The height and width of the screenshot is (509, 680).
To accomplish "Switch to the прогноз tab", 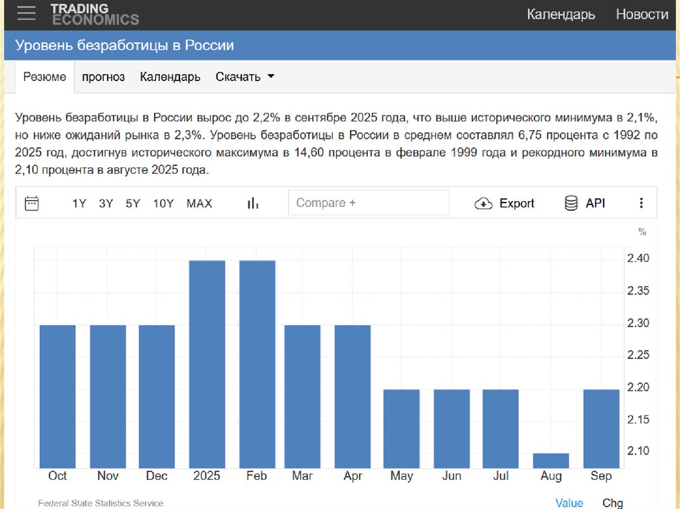I will click(104, 77).
